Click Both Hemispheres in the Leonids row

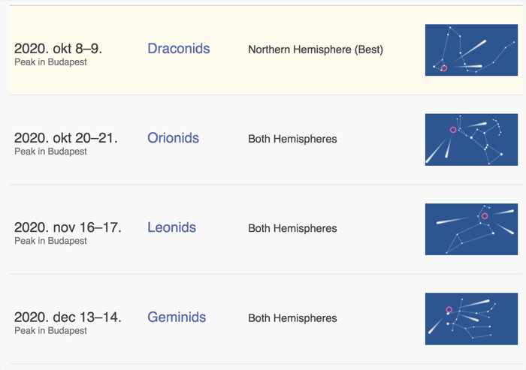click(x=292, y=228)
